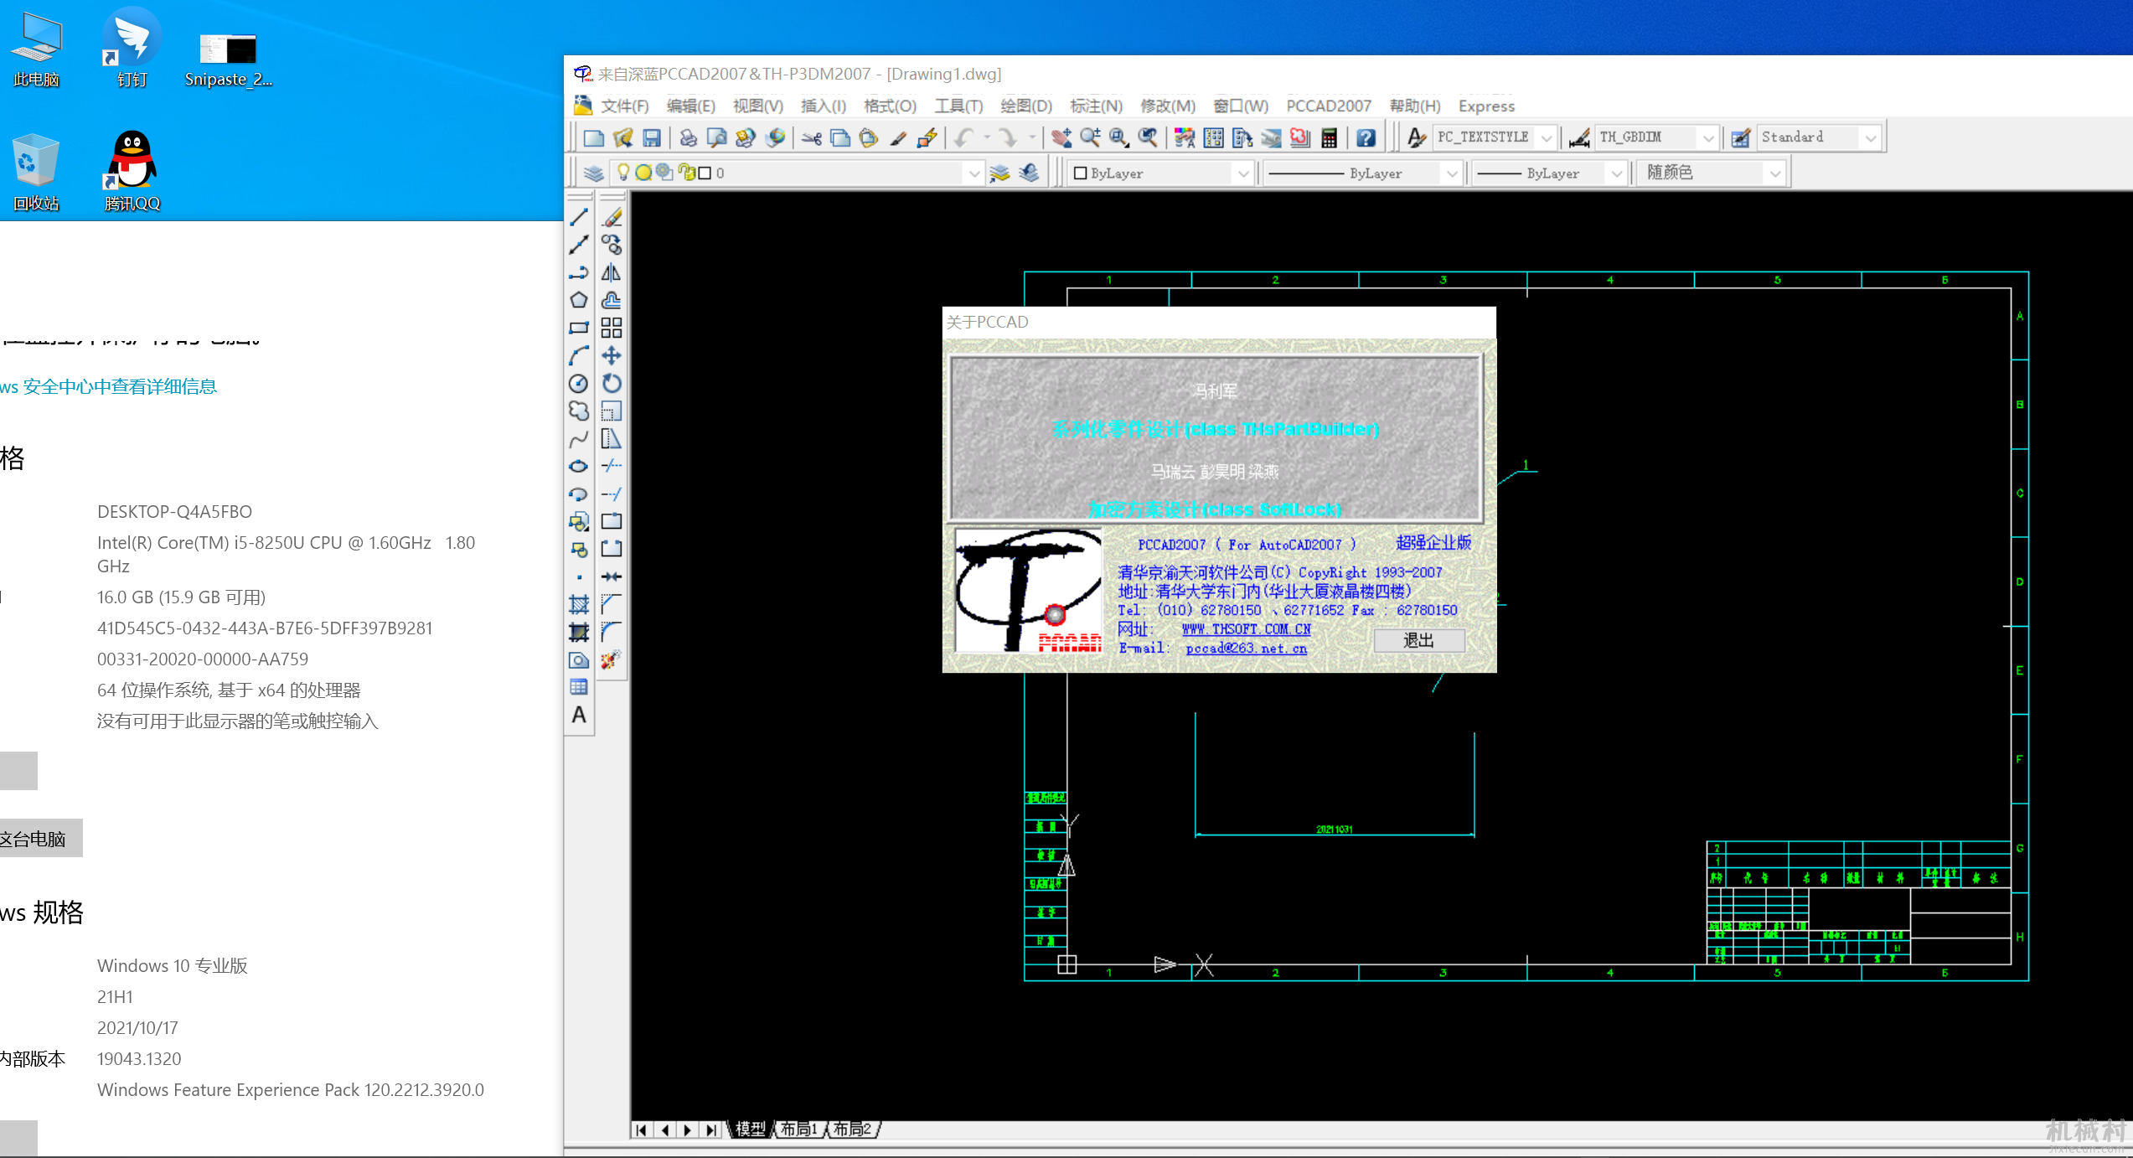Open the Table tool in Draw toolbar
Viewport: 2133px width, 1158px height.
(579, 687)
